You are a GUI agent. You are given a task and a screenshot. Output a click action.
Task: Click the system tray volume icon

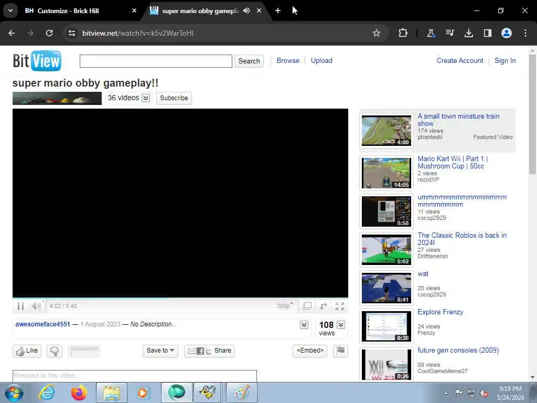pyautogui.click(x=484, y=393)
